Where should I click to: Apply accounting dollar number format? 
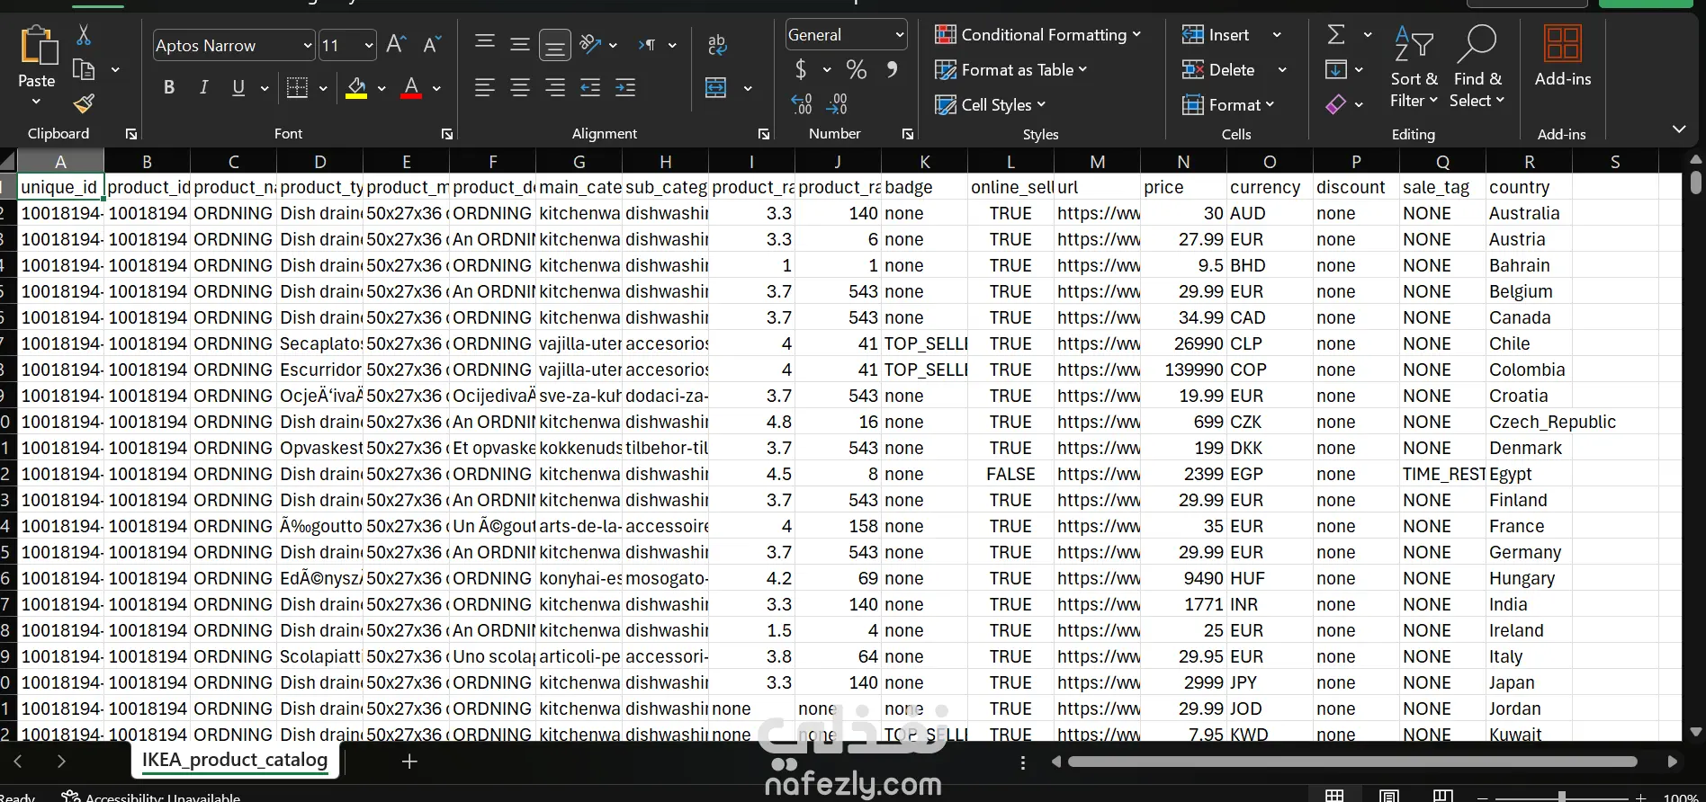point(801,69)
